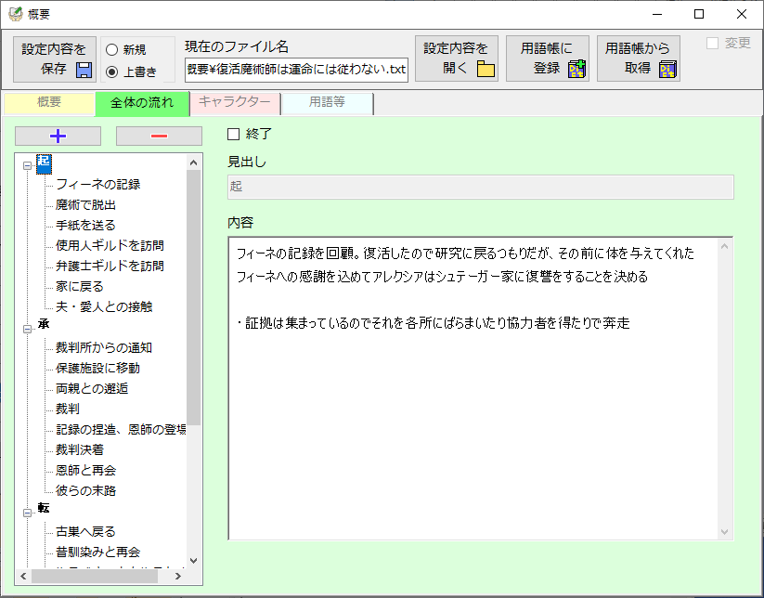Click inside the 内容 text area
Screen dimensions: 764x598
[473, 388]
